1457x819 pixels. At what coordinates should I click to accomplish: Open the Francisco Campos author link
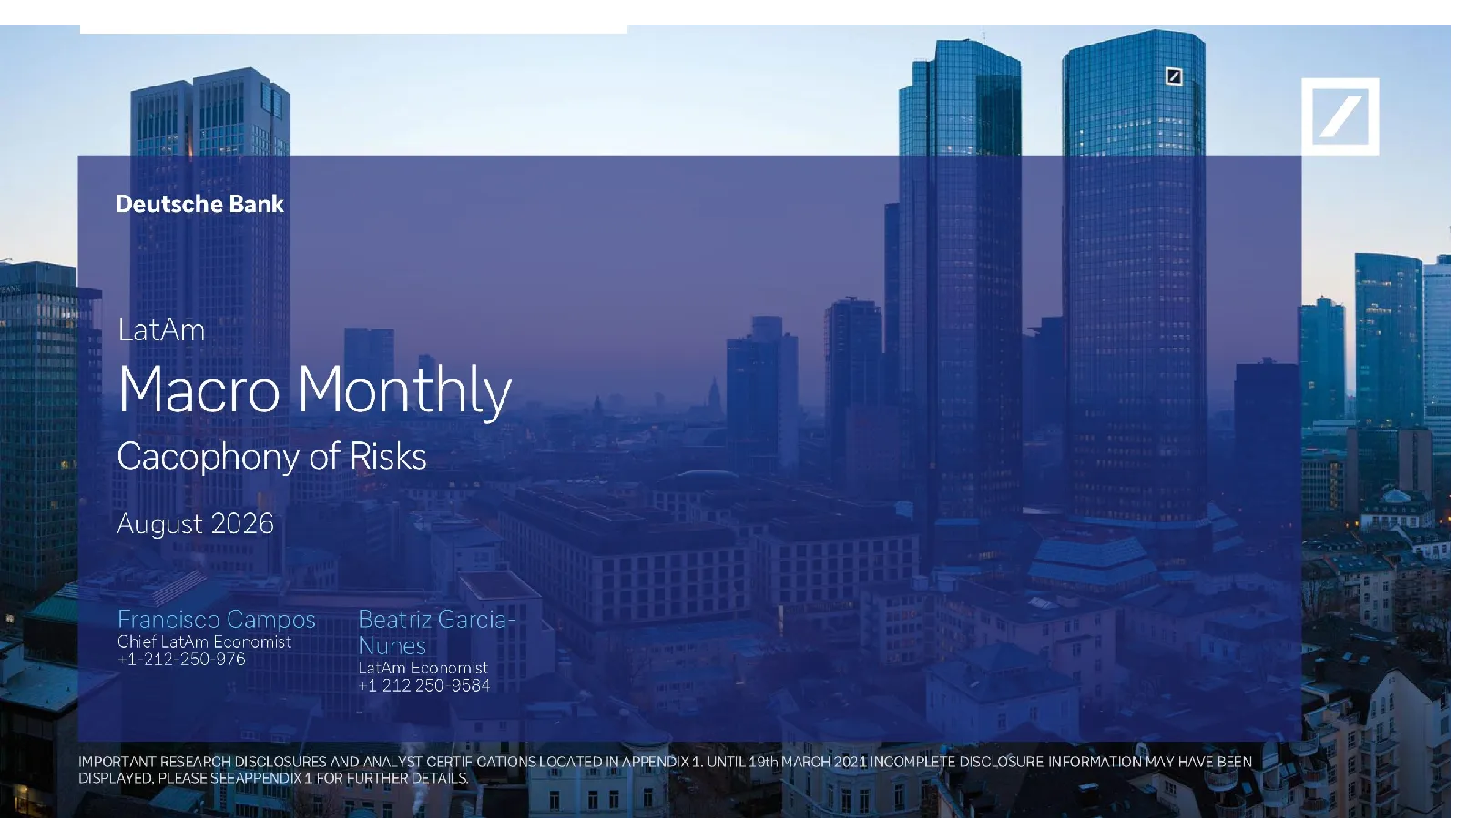coord(217,619)
